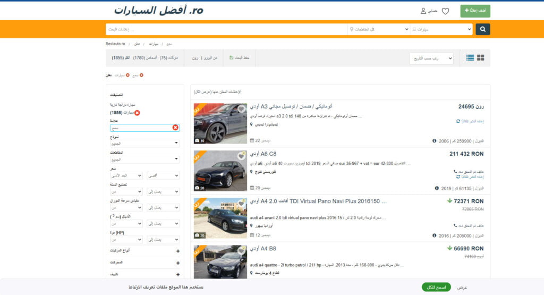This screenshot has width=544, height=295.
Task: Open the sort by date dropdown
Action: coord(431,58)
